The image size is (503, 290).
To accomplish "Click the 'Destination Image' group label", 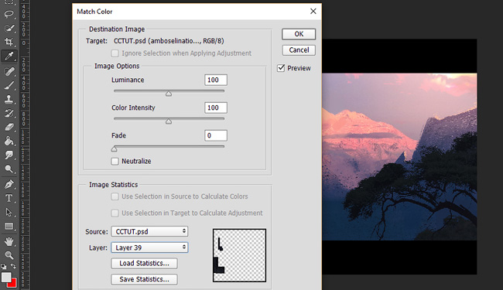I will pyautogui.click(x=117, y=29).
